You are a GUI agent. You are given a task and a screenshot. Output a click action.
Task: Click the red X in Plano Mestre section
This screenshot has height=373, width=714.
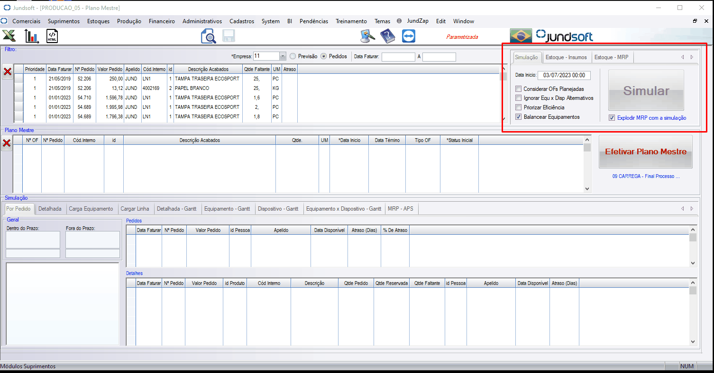[7, 143]
